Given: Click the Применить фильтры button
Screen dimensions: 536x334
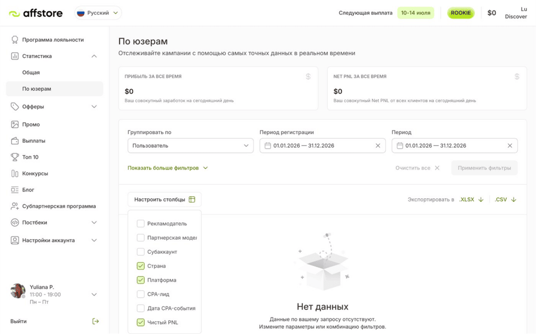Looking at the screenshot, I should [x=484, y=168].
